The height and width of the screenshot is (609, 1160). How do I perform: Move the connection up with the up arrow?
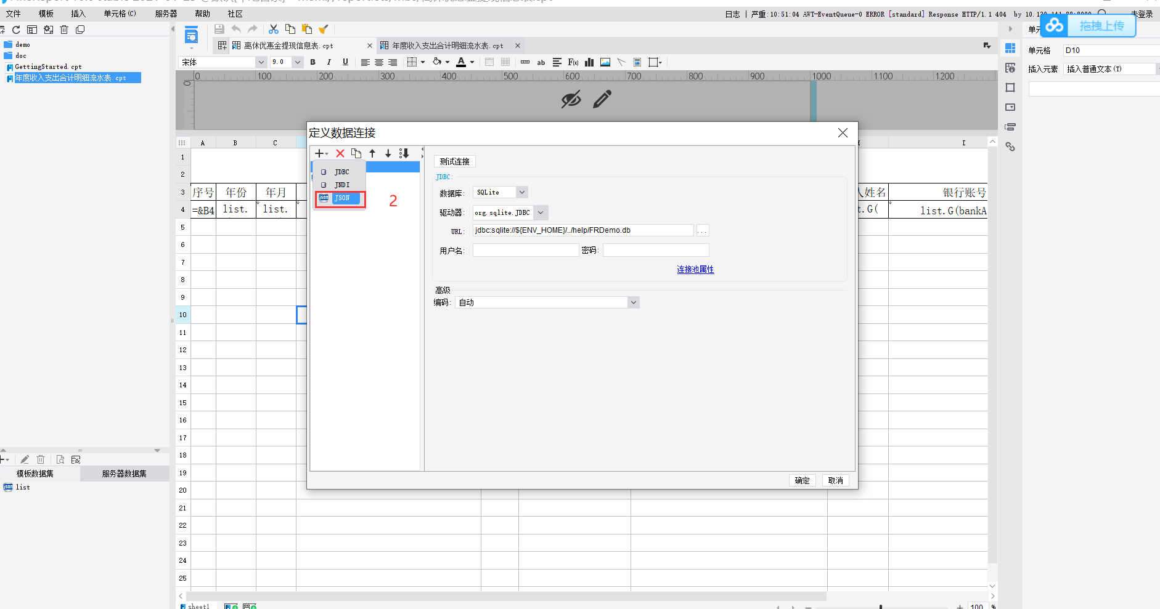(x=372, y=153)
